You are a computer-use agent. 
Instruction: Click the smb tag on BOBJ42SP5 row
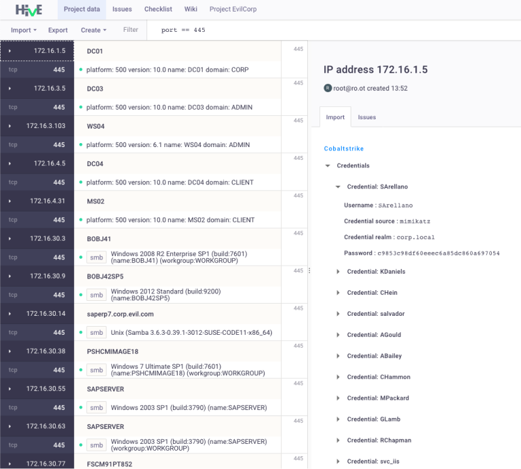(96, 295)
